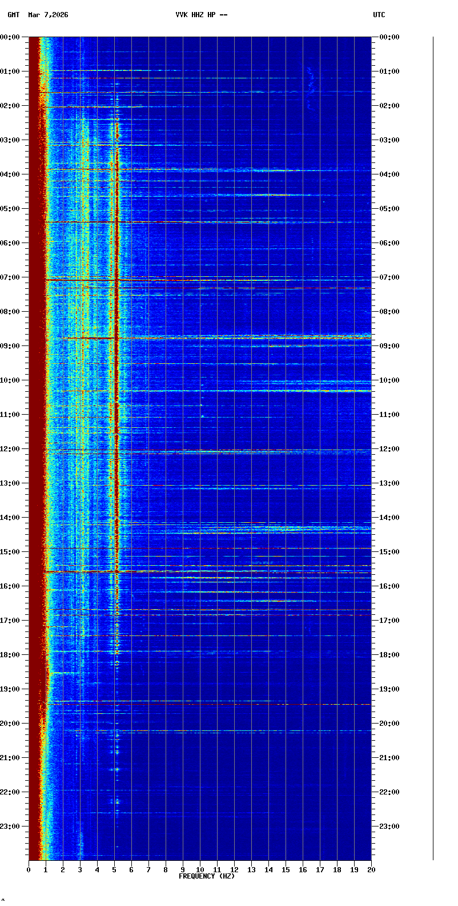
Task: Click the 5 tick label on frequency axis
Action: pyautogui.click(x=114, y=870)
